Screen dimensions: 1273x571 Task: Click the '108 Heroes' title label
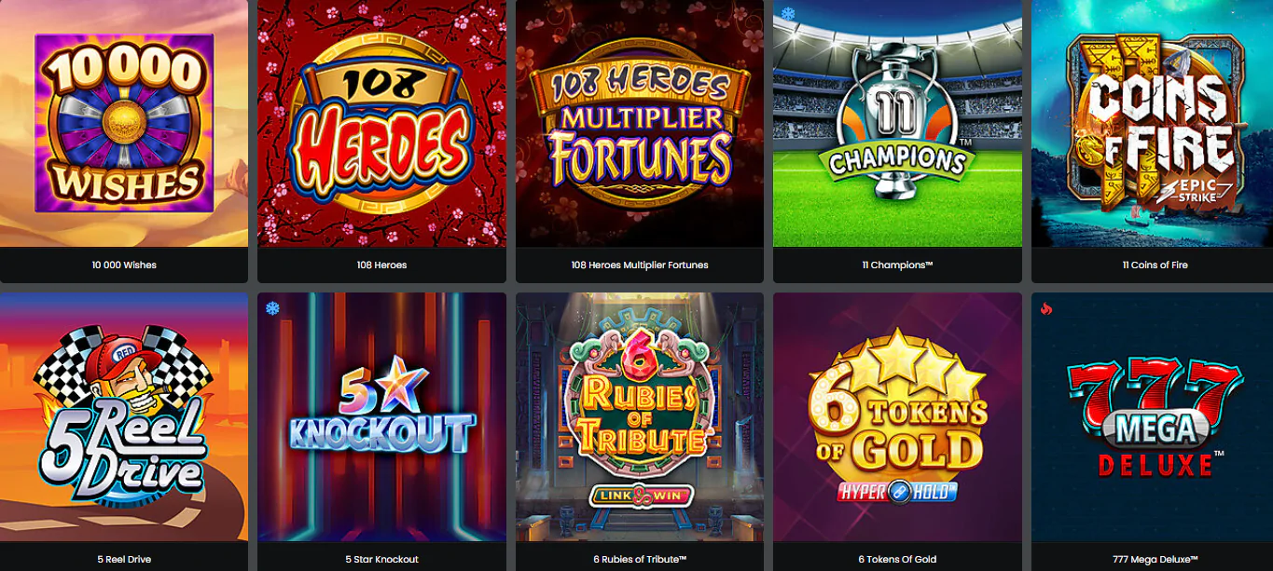point(381,265)
